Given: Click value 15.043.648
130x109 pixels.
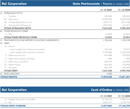Looking at the screenshot, I should coord(106,77).
